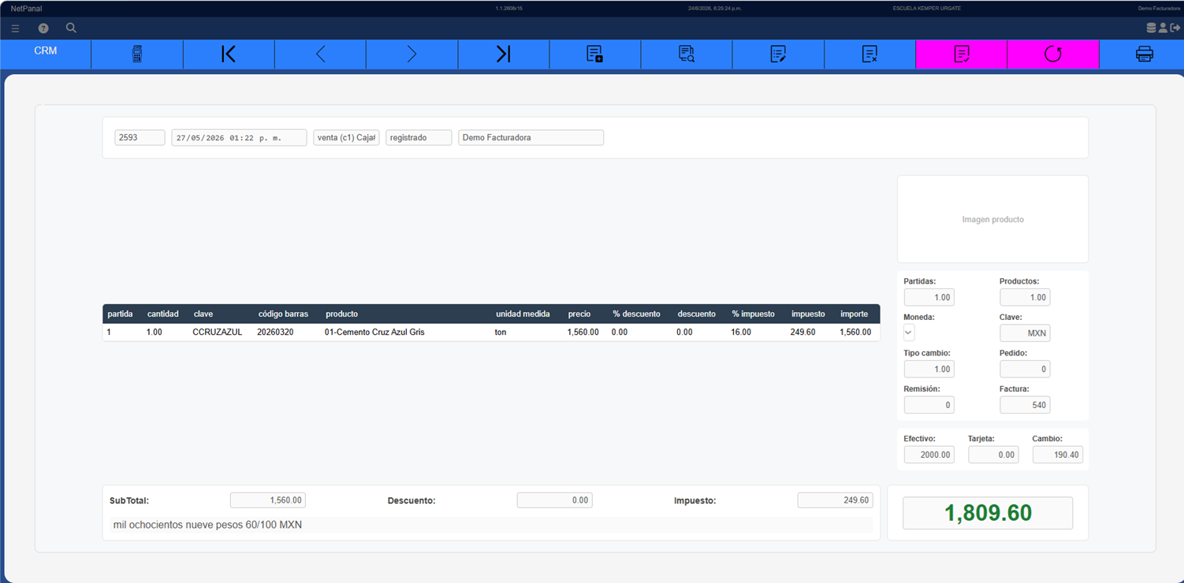Go to the first record
The height and width of the screenshot is (583, 1184).
pos(229,54)
